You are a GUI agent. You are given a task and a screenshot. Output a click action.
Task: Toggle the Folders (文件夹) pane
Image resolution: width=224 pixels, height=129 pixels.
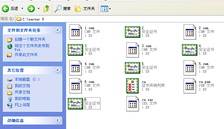85,9
